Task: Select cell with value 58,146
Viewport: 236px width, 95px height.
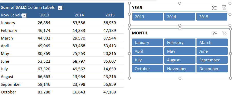Action: tap(44, 84)
